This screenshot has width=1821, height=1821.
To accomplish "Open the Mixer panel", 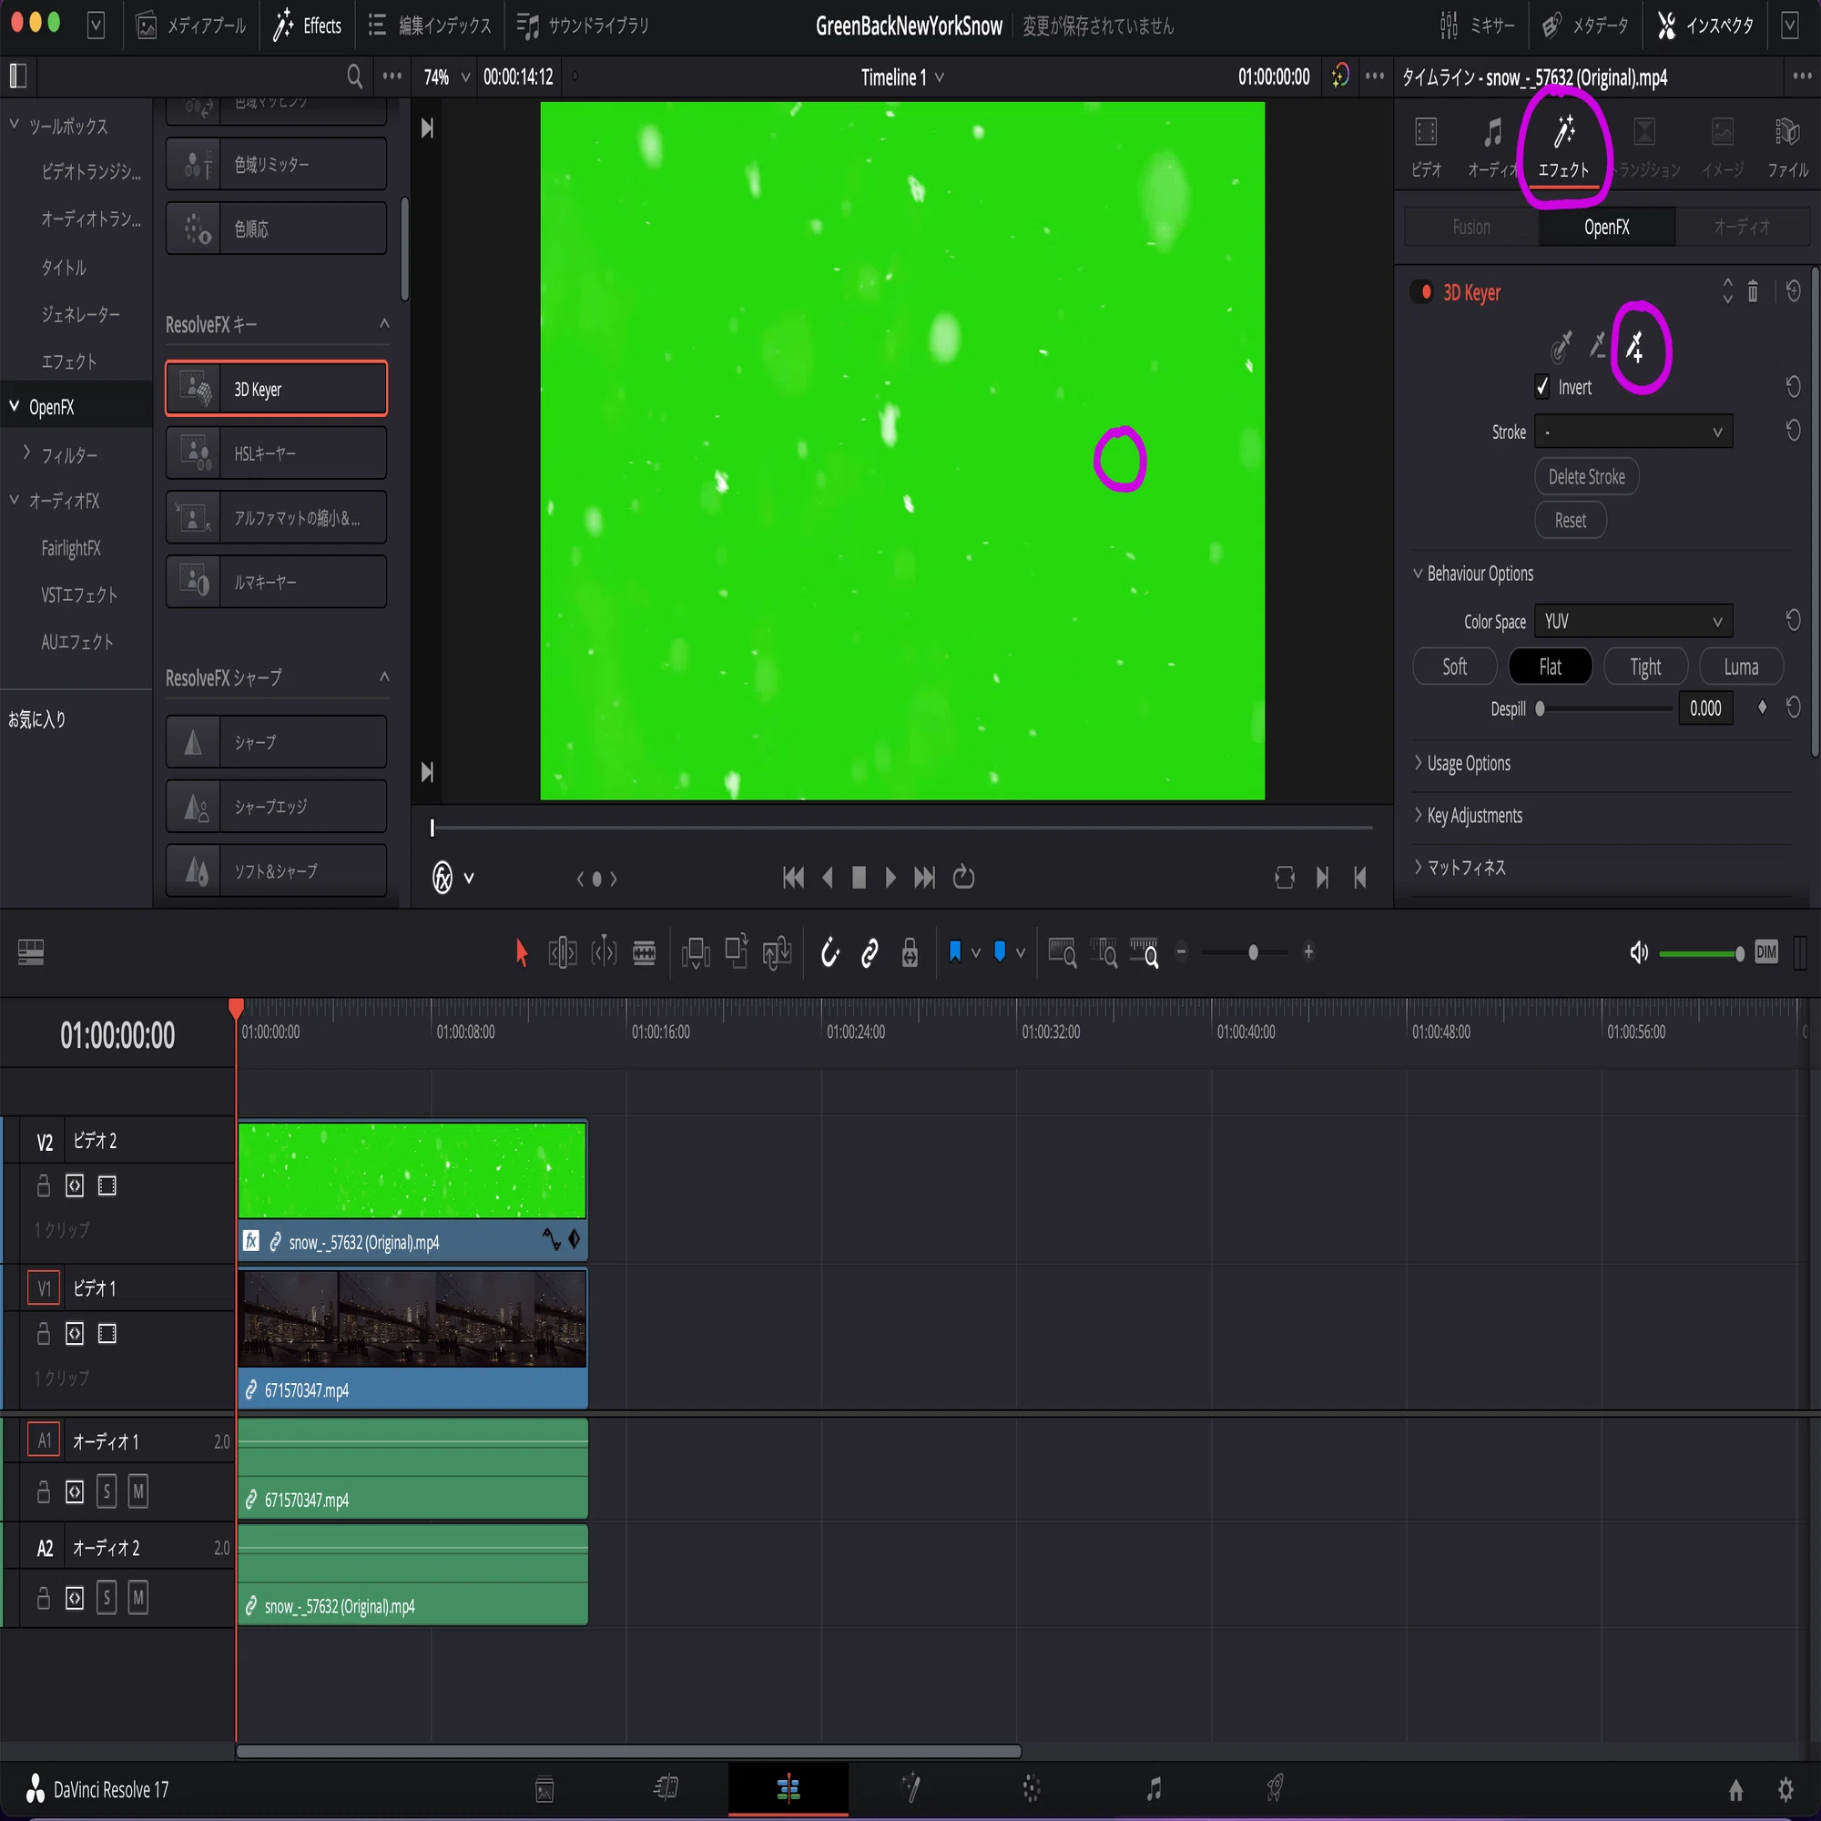I will coord(1477,25).
